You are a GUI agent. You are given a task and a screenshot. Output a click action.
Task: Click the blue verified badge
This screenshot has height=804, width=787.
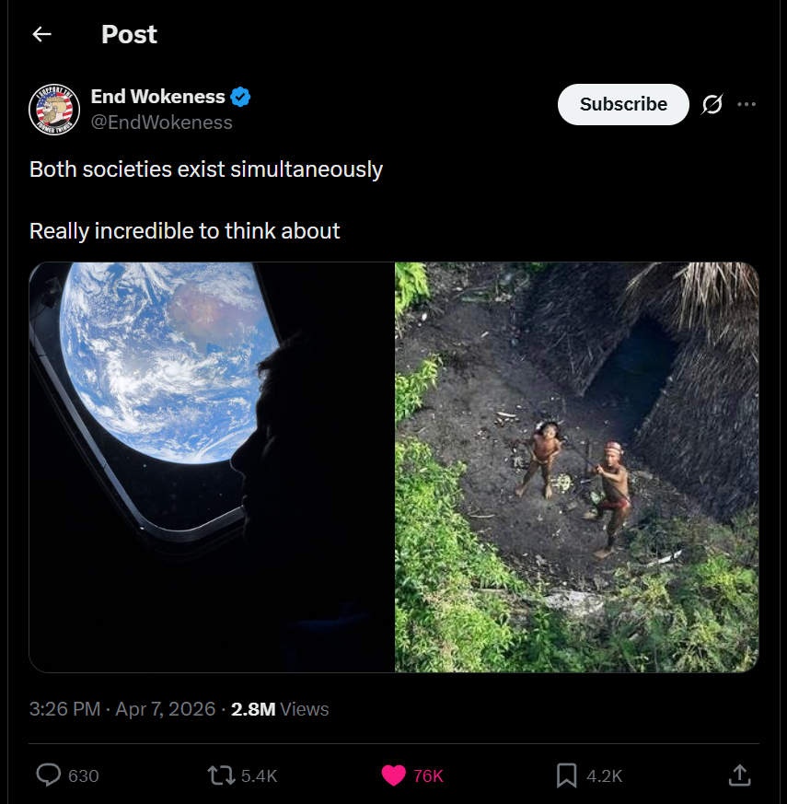tap(241, 97)
